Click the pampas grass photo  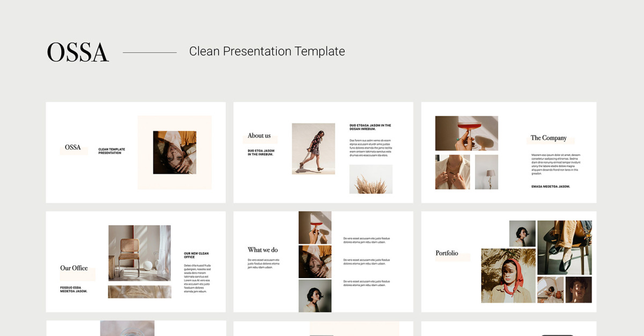371,179
